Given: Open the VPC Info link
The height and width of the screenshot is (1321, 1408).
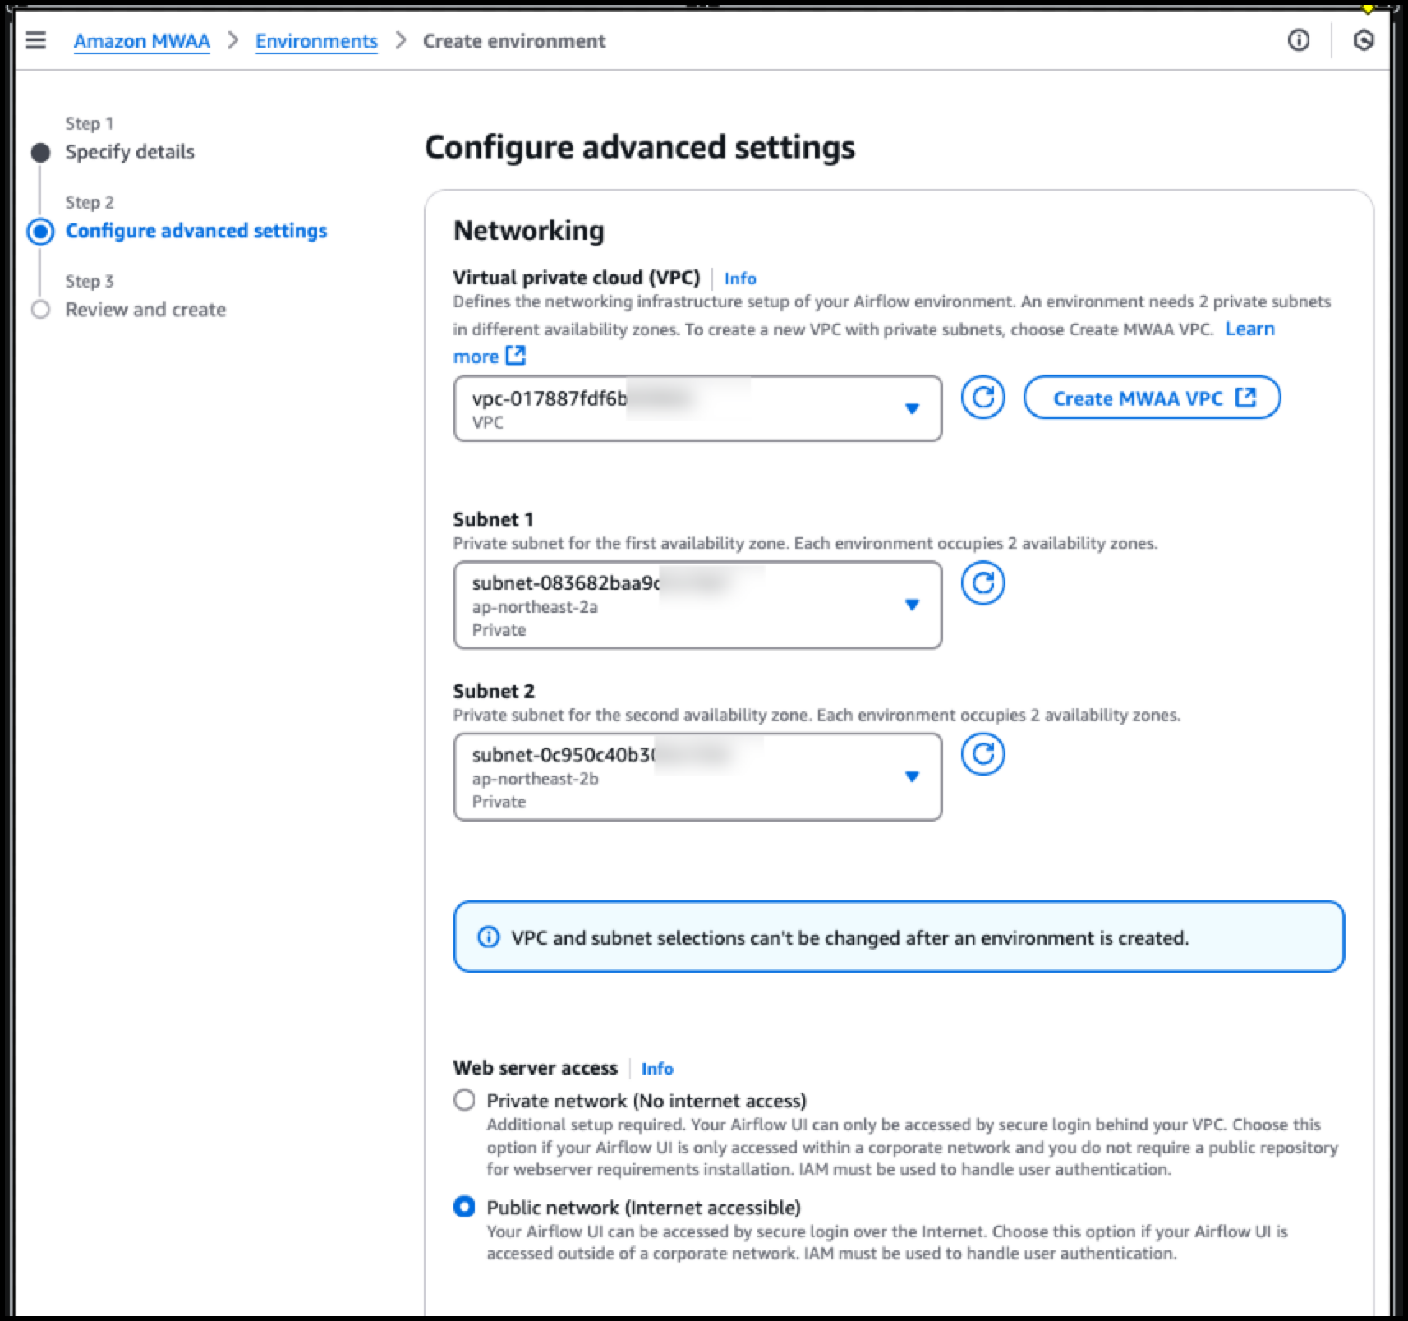Looking at the screenshot, I should click(740, 278).
